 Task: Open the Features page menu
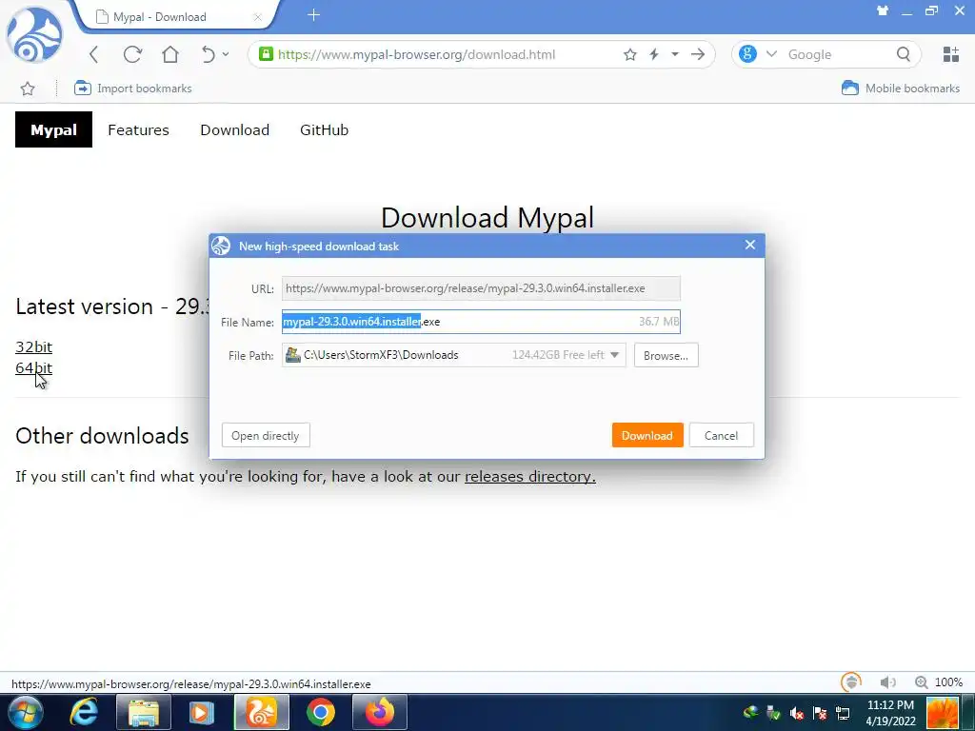tap(138, 129)
